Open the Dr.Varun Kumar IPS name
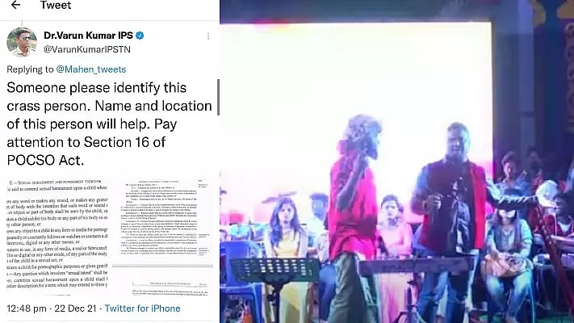Image resolution: width=574 pixels, height=323 pixels. click(x=88, y=36)
